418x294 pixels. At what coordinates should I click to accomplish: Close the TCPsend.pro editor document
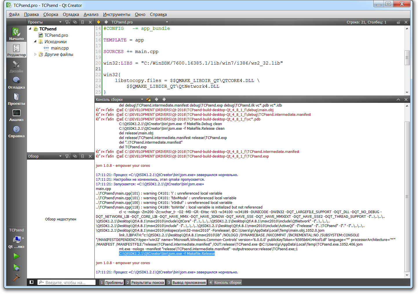(406, 22)
